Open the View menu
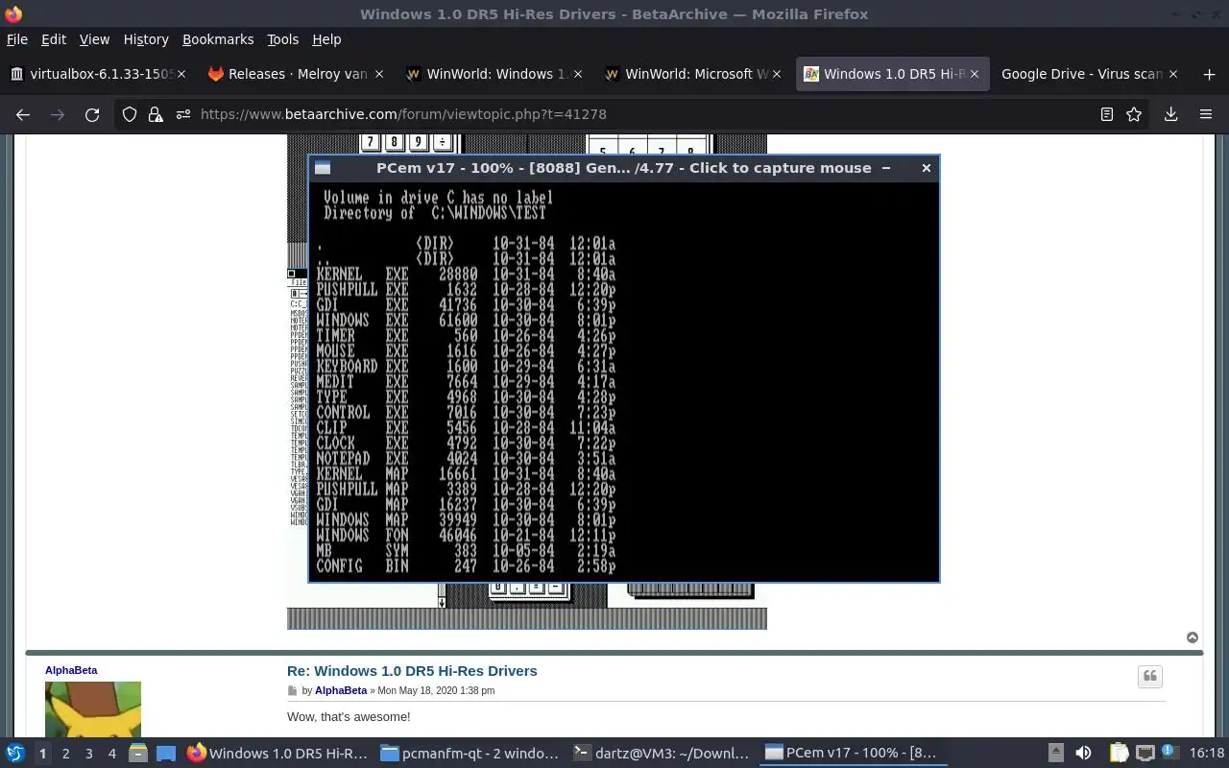 [x=94, y=39]
